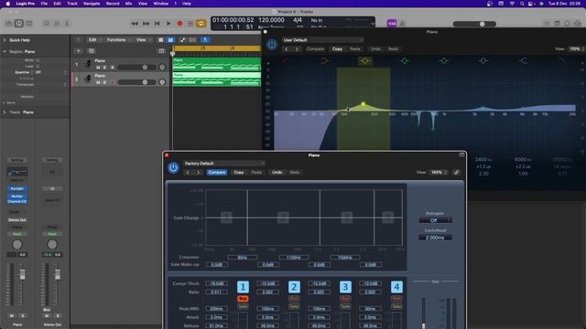Toggle Channel EQ plugin power button

click(272, 45)
